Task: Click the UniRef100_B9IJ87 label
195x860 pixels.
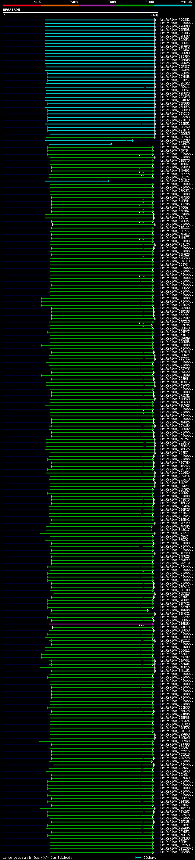Action: 175,50
